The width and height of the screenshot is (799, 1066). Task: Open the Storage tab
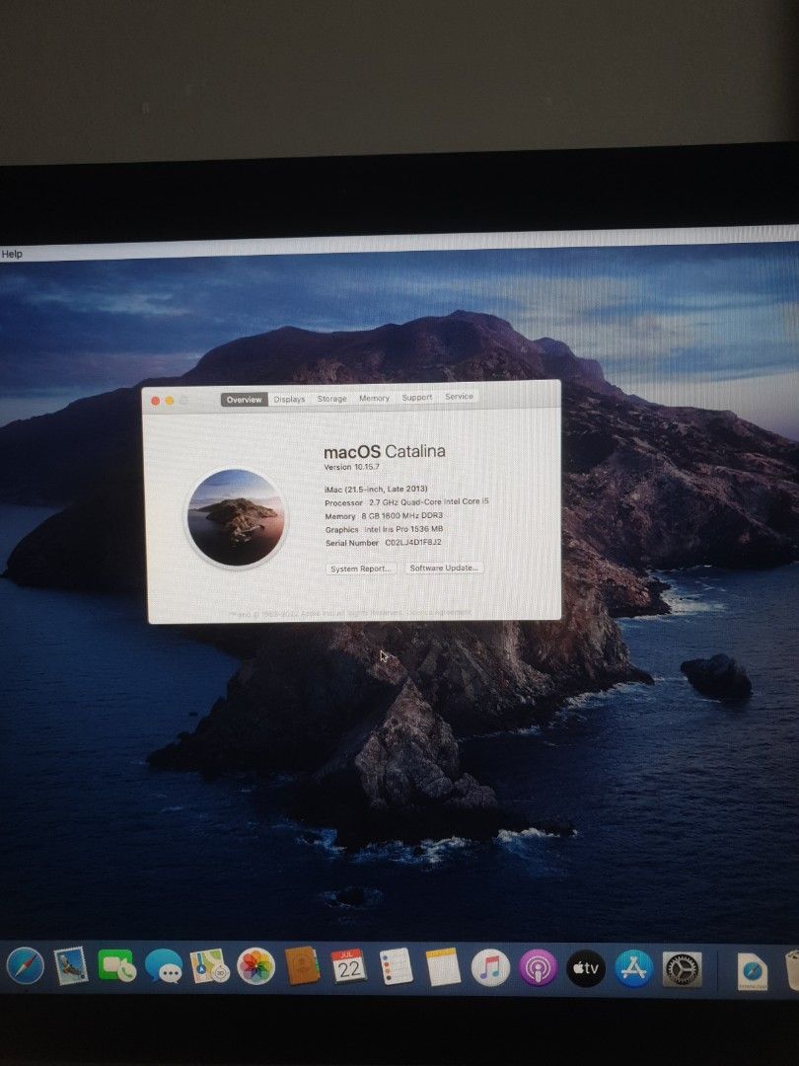pos(332,399)
